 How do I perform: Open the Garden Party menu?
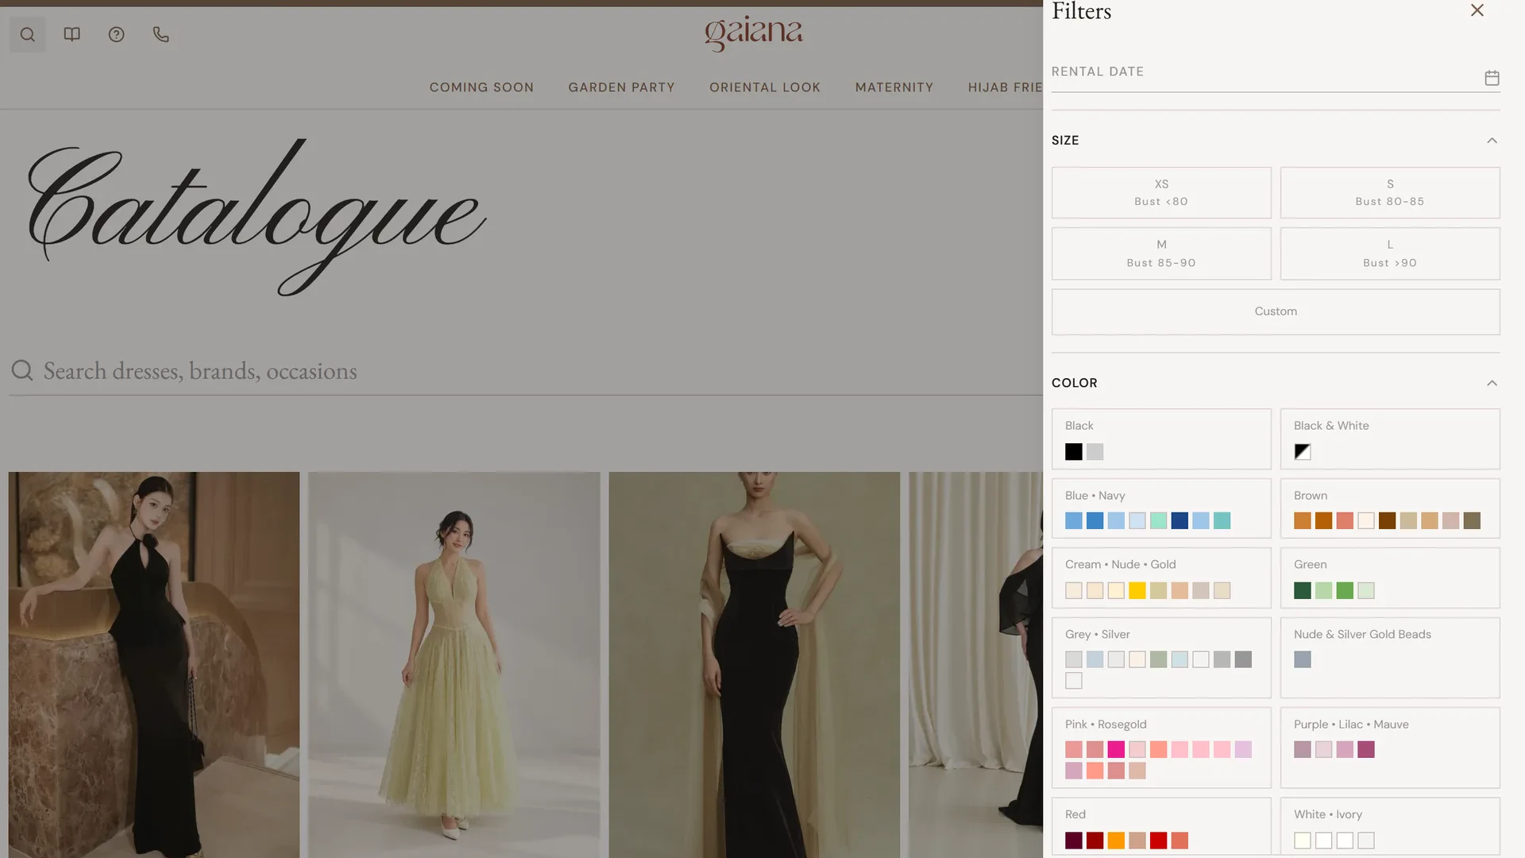(621, 87)
